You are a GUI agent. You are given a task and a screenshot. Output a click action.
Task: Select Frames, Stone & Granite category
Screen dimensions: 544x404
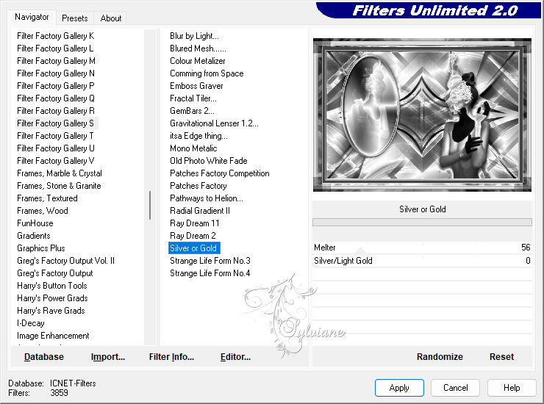[x=59, y=186]
